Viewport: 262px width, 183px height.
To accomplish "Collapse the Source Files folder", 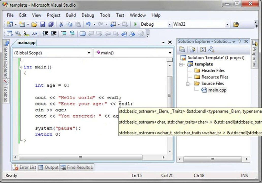I will tap(188, 84).
